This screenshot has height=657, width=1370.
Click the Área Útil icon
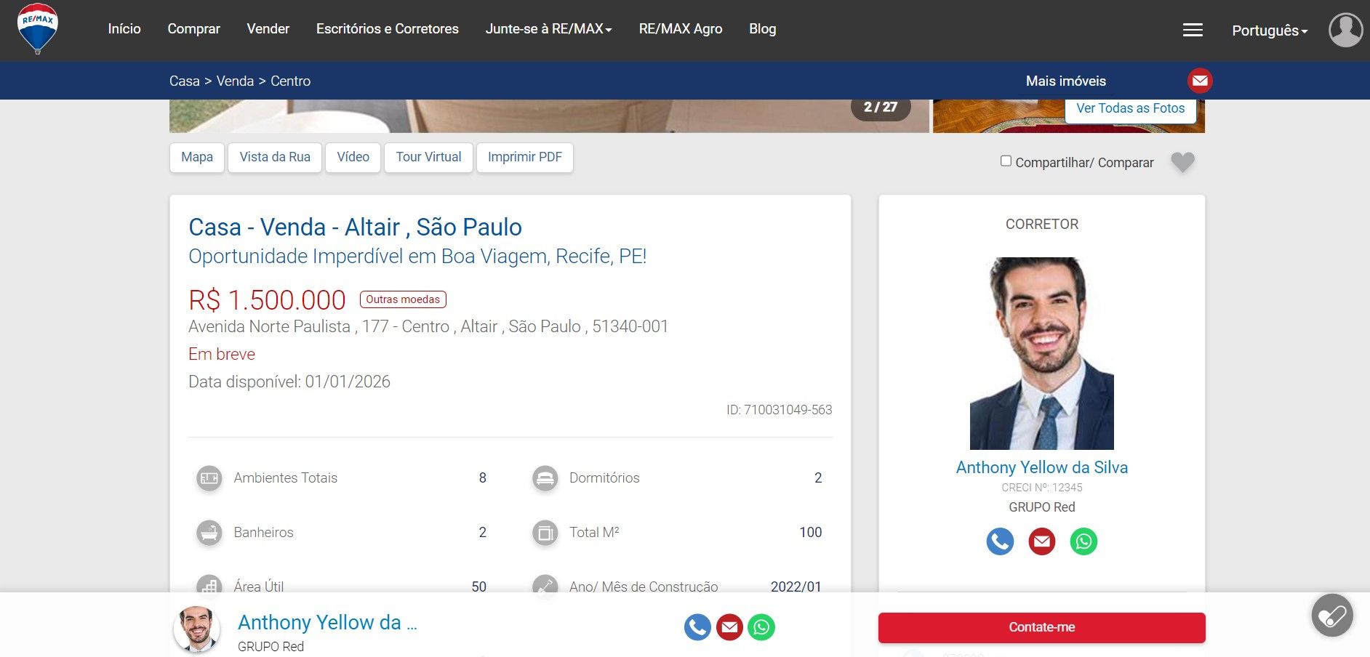click(x=209, y=584)
